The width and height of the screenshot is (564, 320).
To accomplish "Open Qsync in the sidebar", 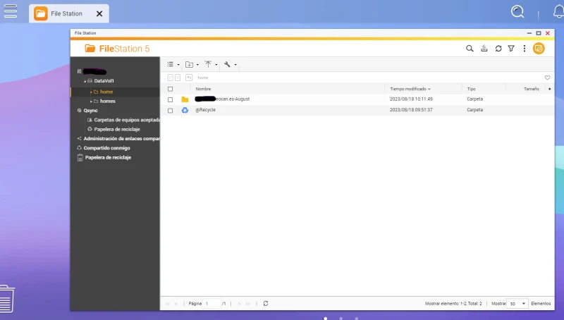I will pos(90,111).
